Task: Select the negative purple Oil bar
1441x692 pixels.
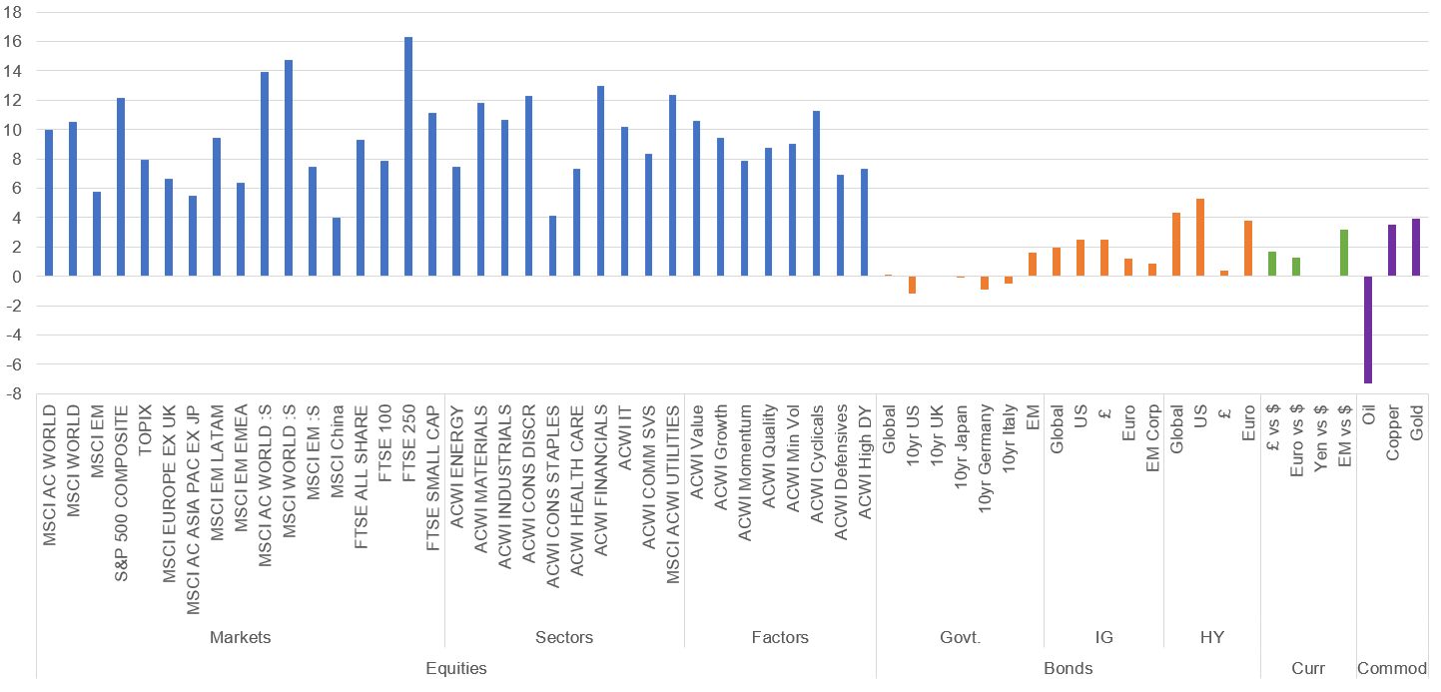Action: pyautogui.click(x=1368, y=330)
